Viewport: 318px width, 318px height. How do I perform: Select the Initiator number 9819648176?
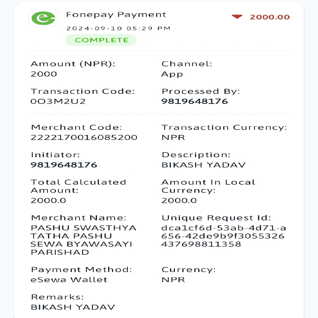pyautogui.click(x=64, y=165)
